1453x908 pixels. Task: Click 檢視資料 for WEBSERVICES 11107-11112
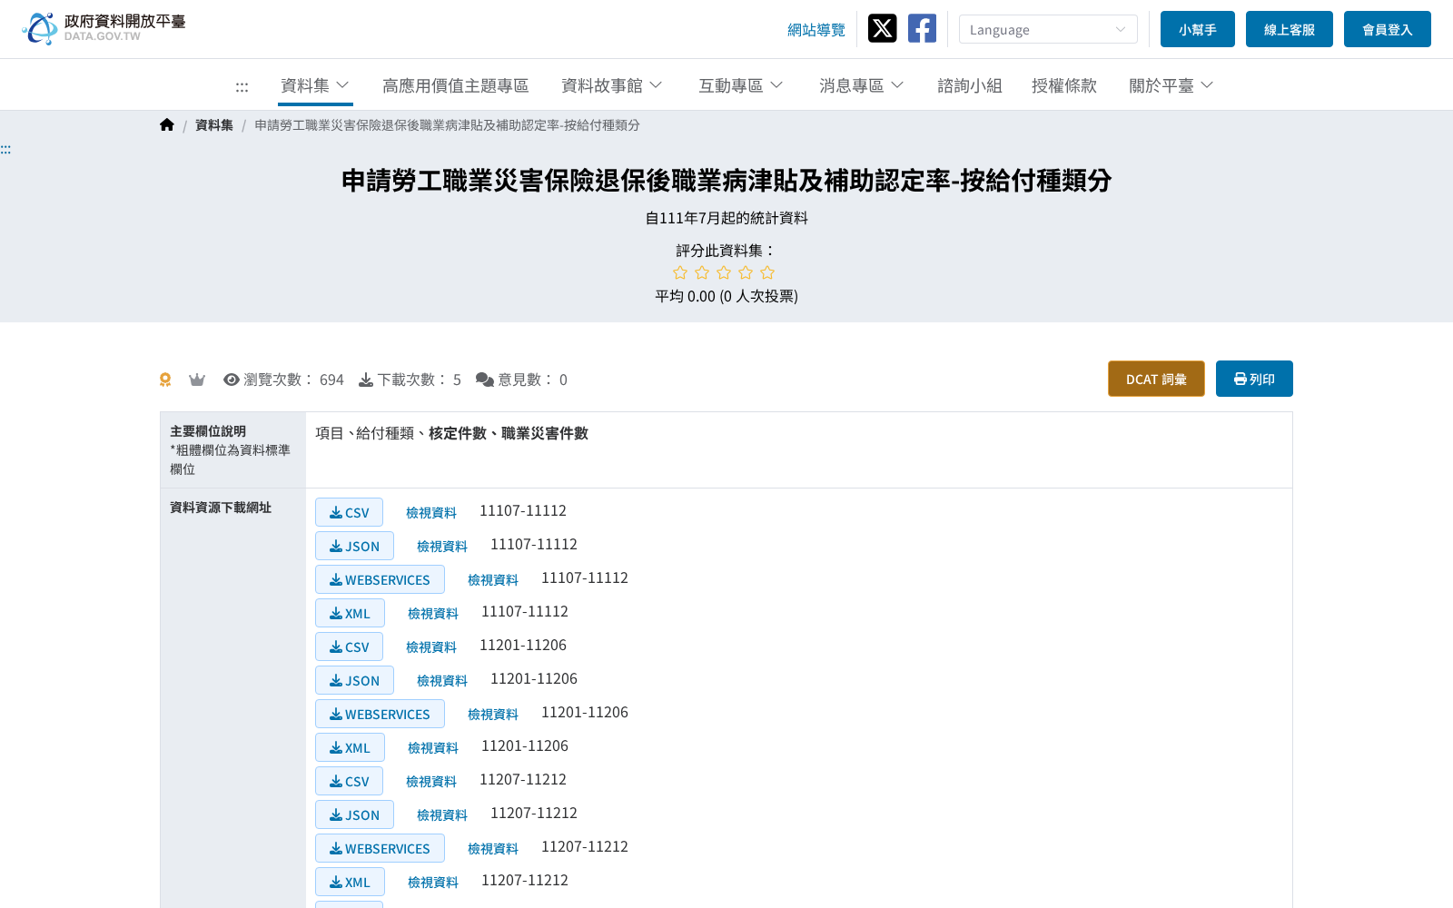[493, 580]
